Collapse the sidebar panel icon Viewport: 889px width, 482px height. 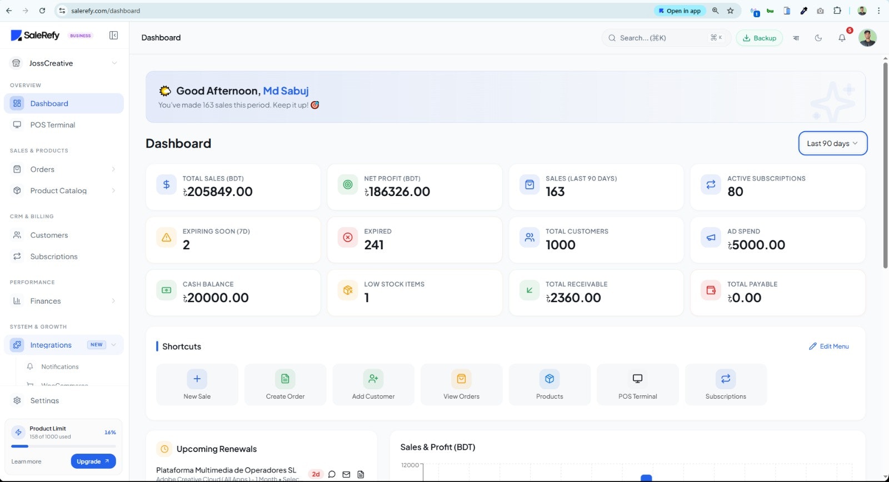[113, 36]
